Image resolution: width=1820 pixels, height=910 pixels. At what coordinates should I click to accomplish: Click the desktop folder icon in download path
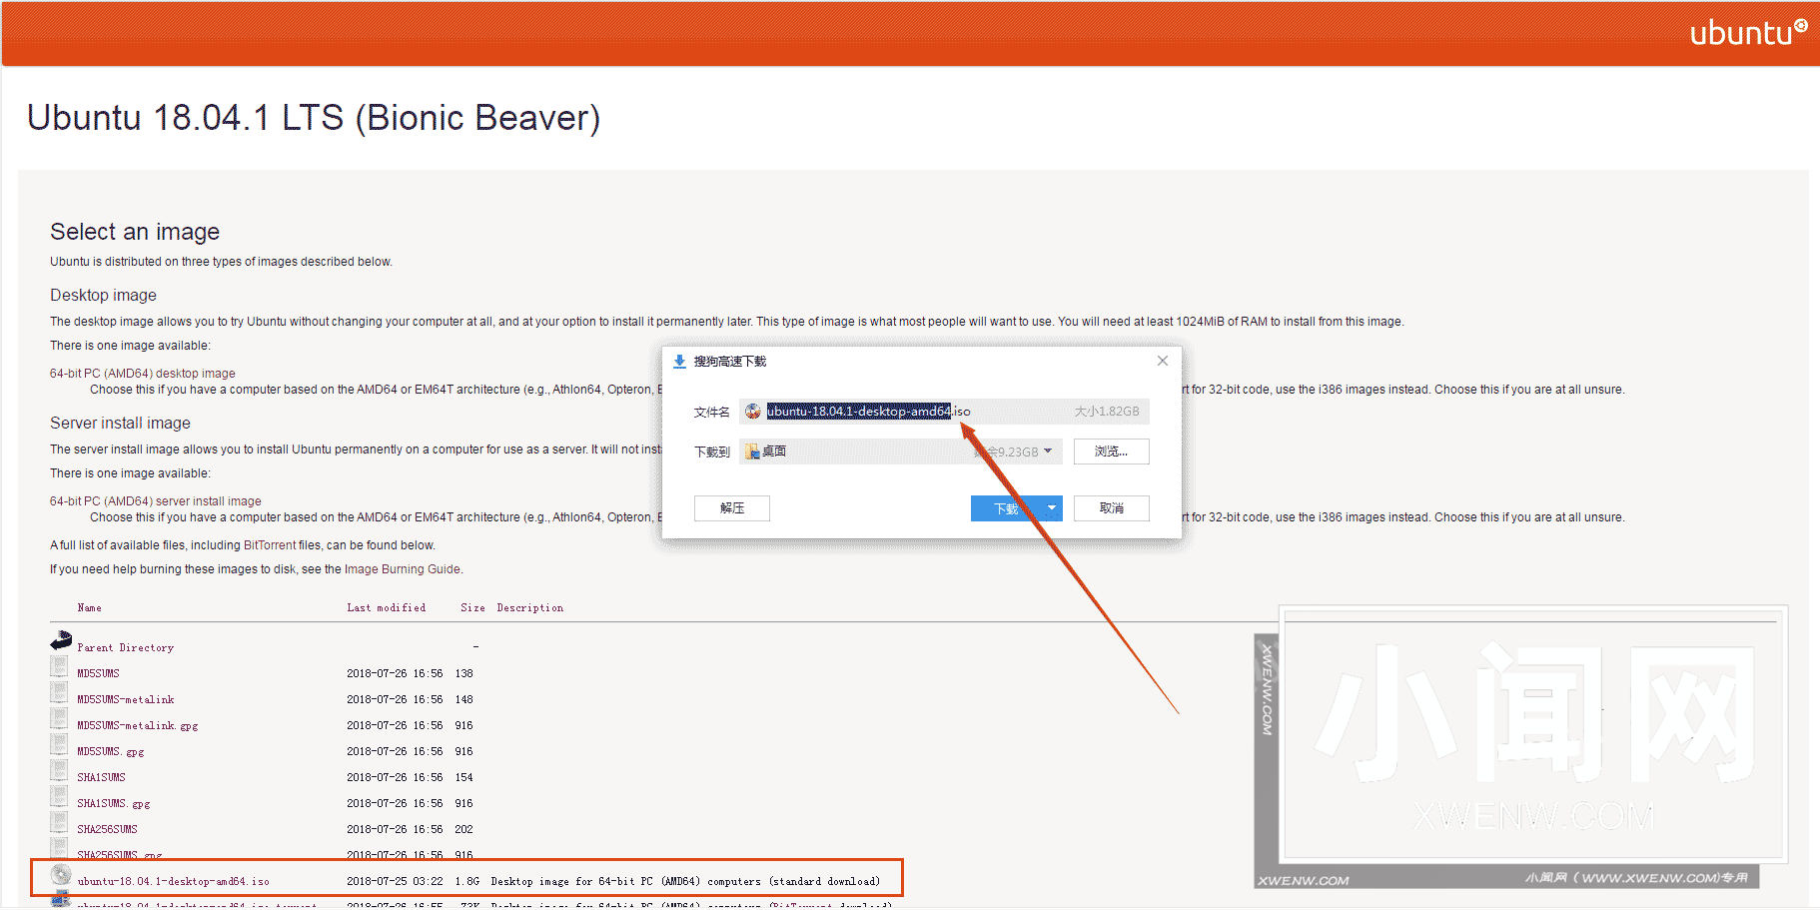click(x=752, y=452)
